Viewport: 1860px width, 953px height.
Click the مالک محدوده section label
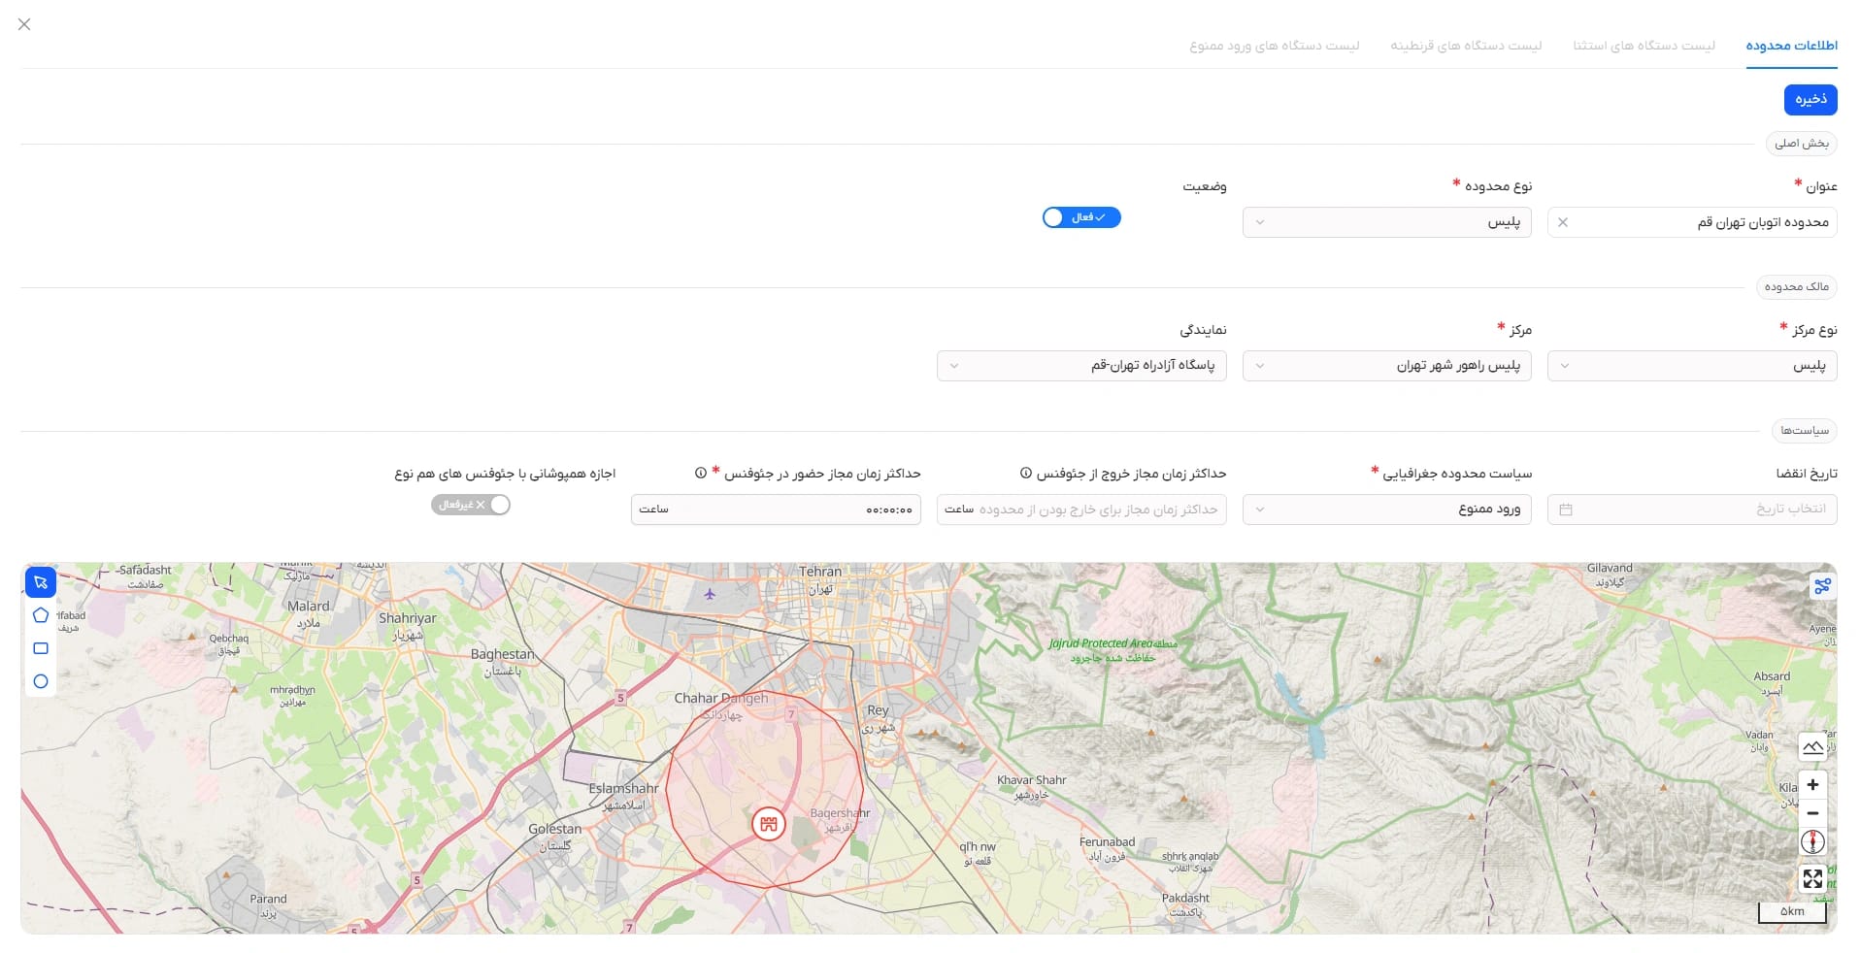point(1797,287)
